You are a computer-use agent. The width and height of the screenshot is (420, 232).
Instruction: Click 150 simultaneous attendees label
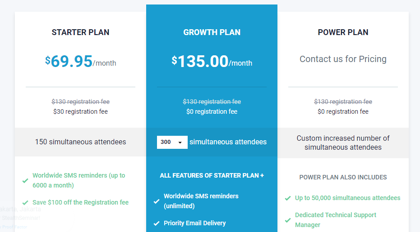click(x=80, y=142)
